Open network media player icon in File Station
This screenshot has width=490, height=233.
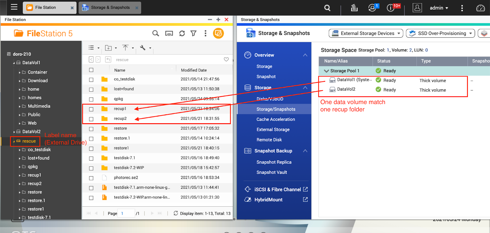pos(169,33)
